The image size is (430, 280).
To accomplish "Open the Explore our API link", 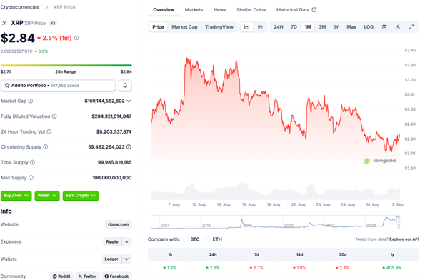I will 404,239.
